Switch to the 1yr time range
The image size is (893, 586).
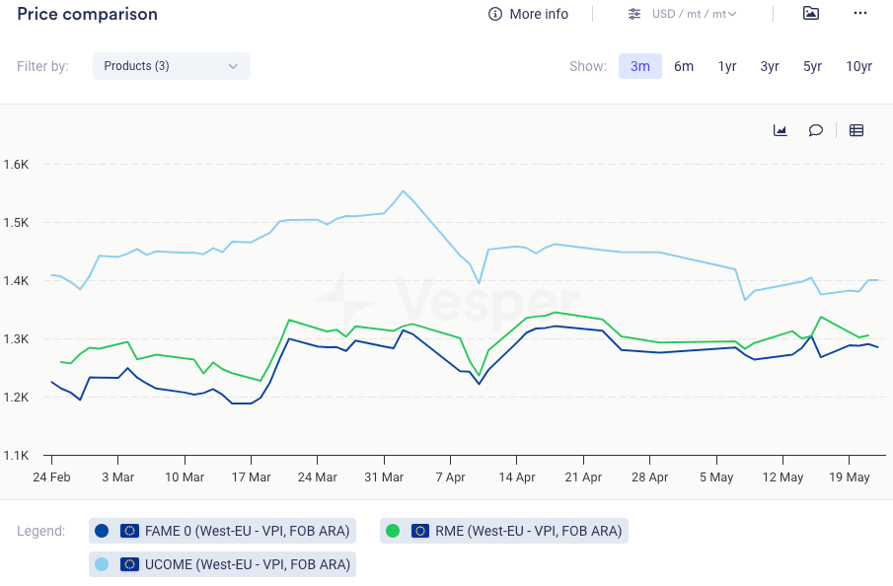click(727, 66)
